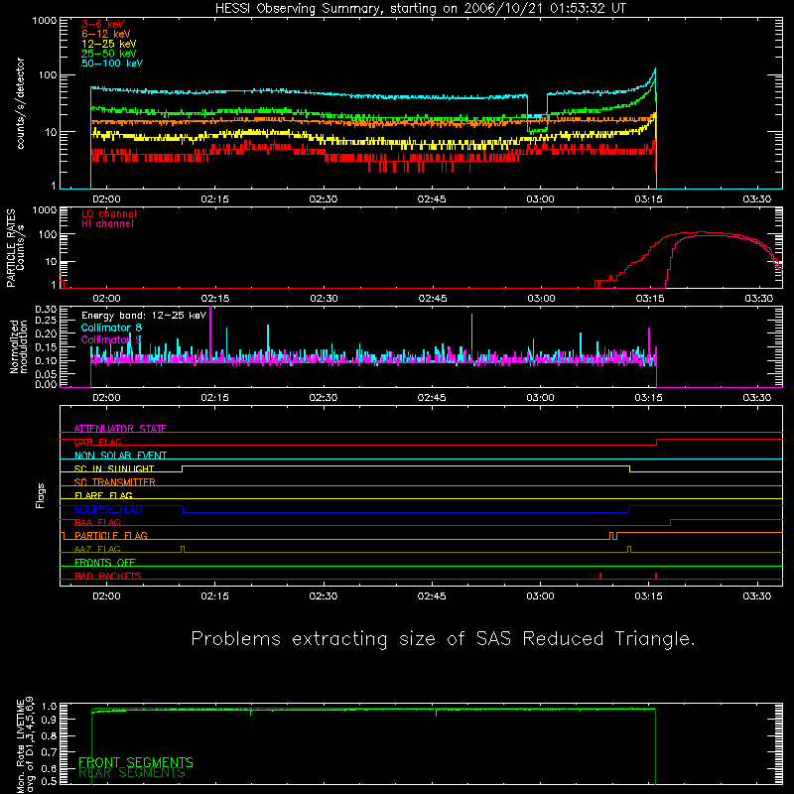Click the '02:45' tick under the counts/s/detector plot
This screenshot has height=794, width=794.
432,199
